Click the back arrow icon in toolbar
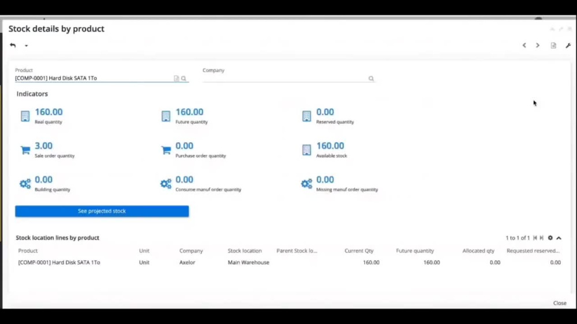This screenshot has width=577, height=324. (x=13, y=45)
